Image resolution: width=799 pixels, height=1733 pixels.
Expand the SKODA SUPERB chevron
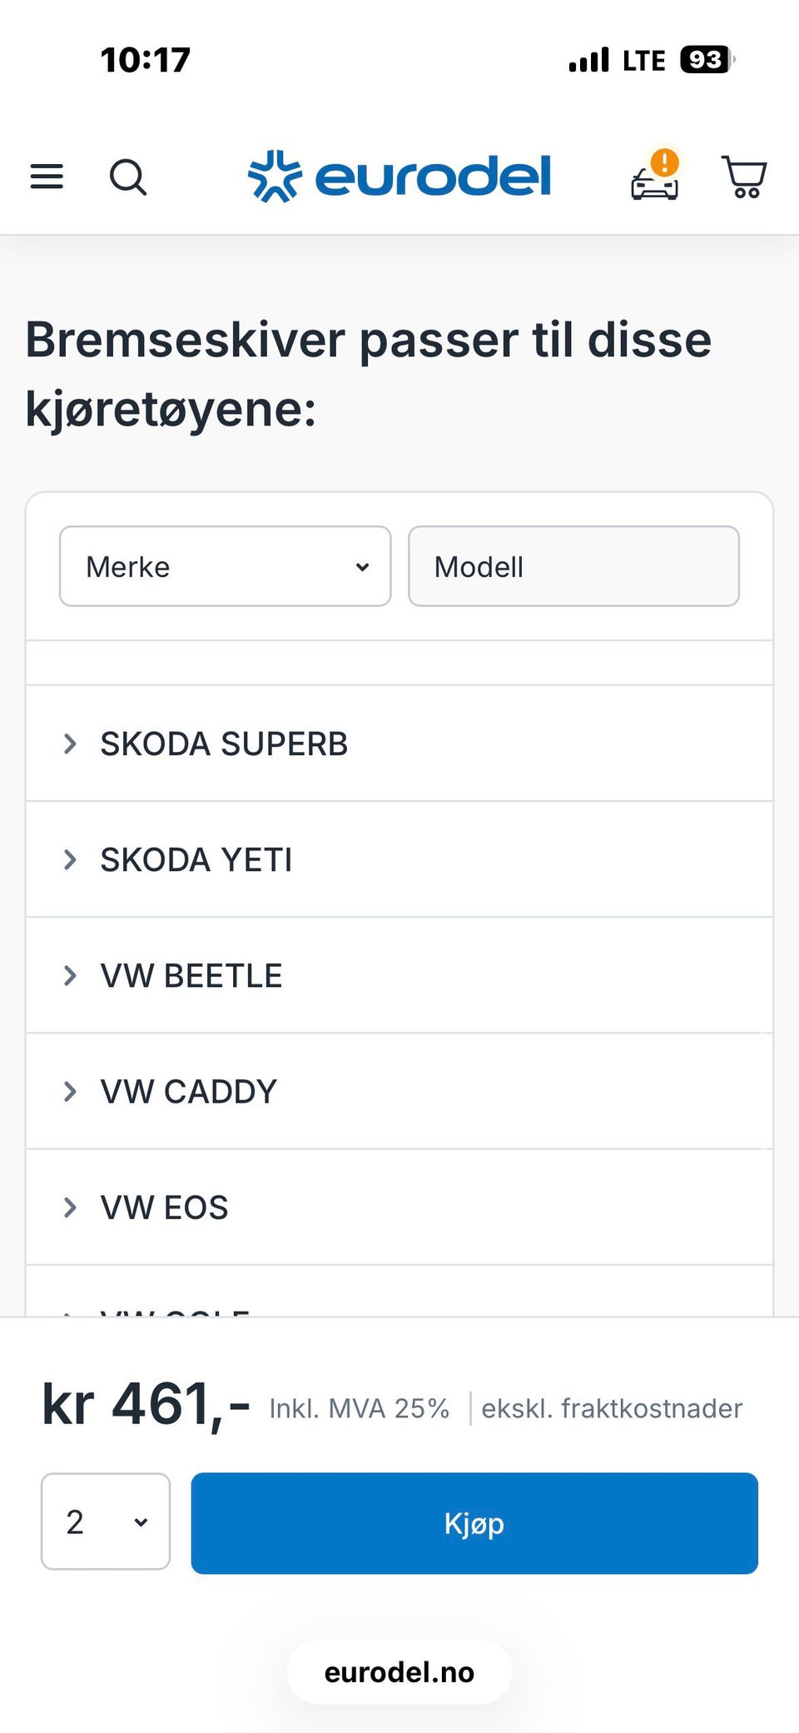tap(71, 744)
